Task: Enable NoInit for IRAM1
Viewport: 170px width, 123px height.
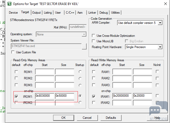Action: (x=157, y=96)
